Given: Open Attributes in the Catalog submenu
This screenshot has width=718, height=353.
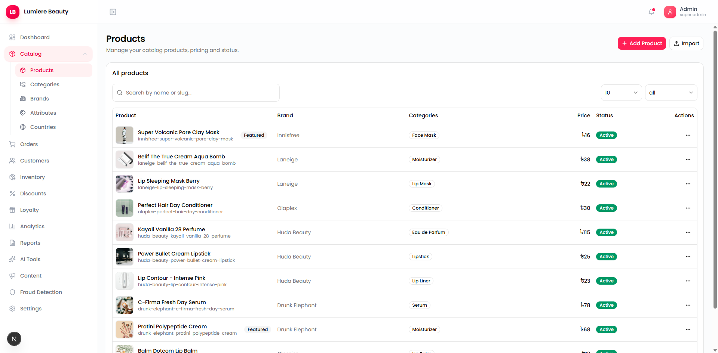Looking at the screenshot, I should tap(54, 113).
